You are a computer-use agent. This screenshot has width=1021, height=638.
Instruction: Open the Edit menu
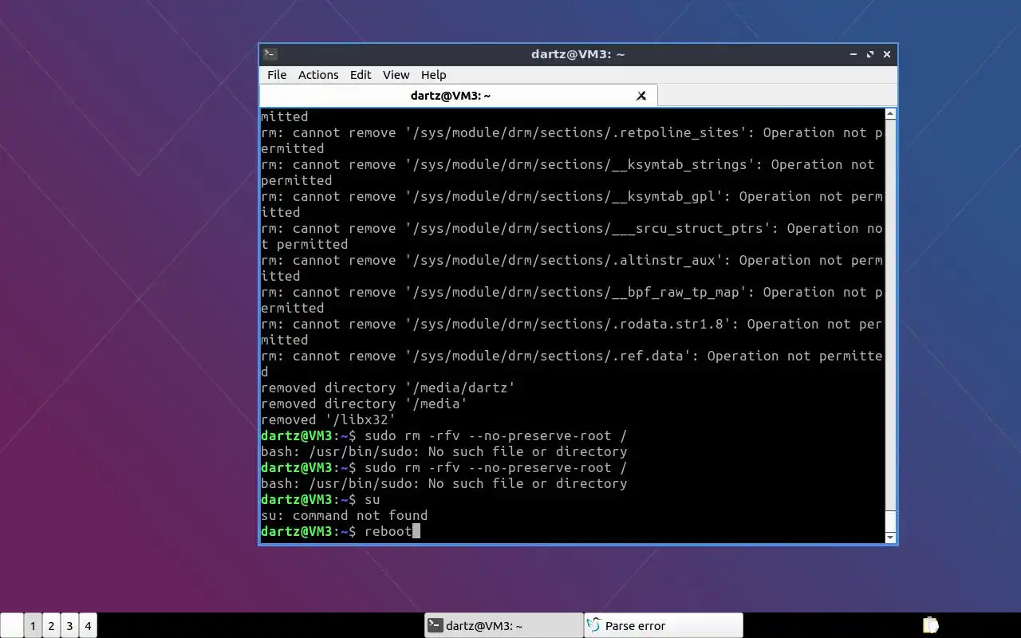point(361,74)
